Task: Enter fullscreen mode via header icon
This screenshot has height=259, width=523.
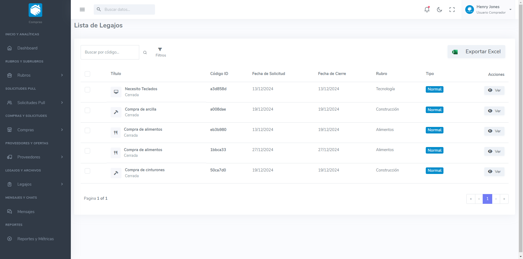Action: 452,10
